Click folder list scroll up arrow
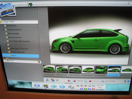Screen dimensions: 132x99 pos(37,24)
